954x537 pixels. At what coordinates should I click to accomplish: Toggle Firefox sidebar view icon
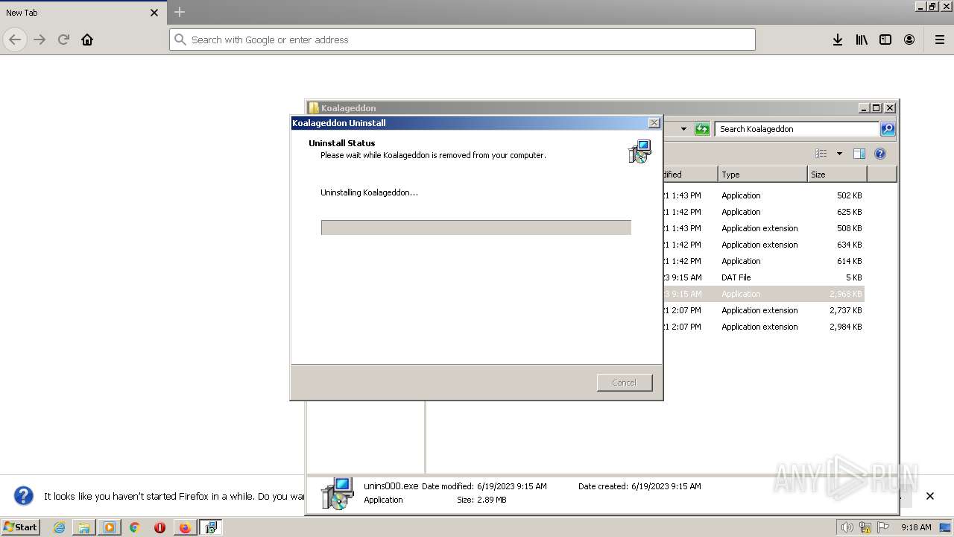885,40
